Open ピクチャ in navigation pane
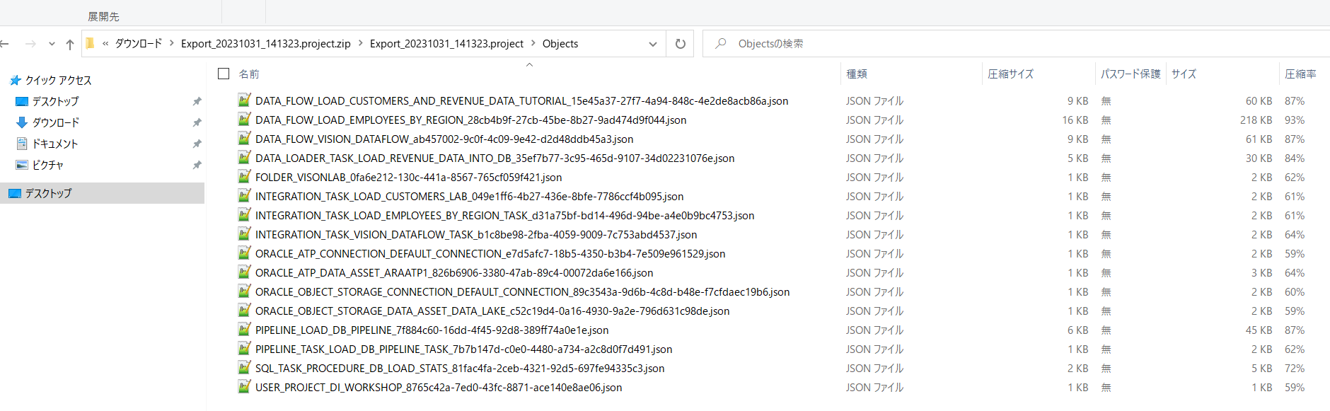 47,165
